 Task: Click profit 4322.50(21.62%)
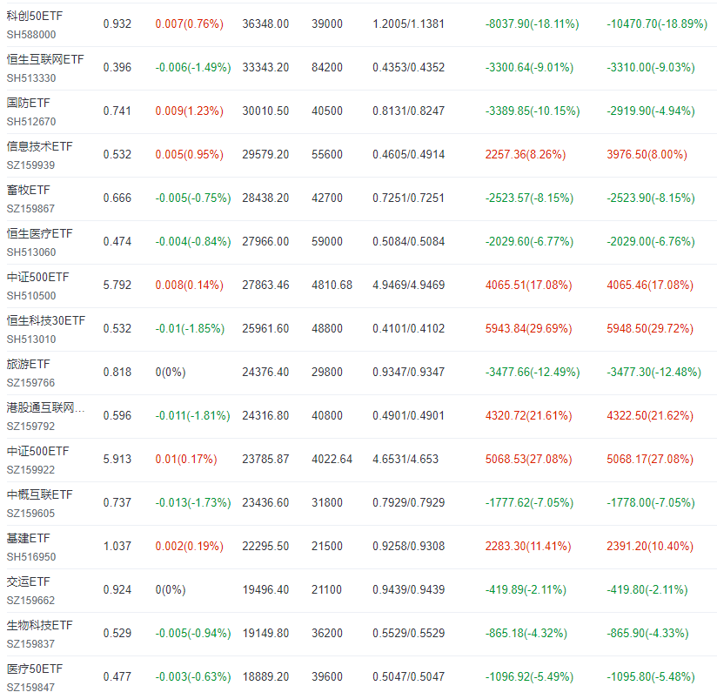point(650,415)
